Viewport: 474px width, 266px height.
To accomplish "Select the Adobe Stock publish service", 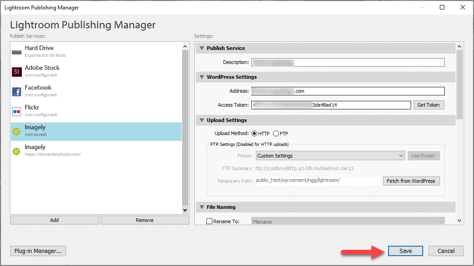I will coord(96,72).
